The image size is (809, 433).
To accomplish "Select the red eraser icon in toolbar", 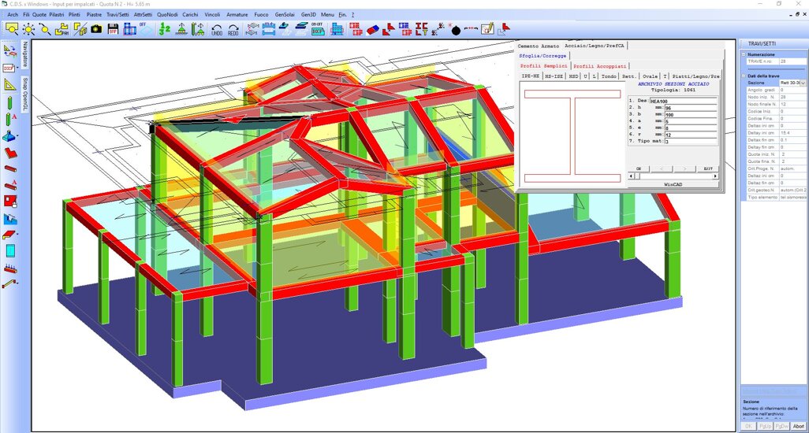I will tap(373, 29).
